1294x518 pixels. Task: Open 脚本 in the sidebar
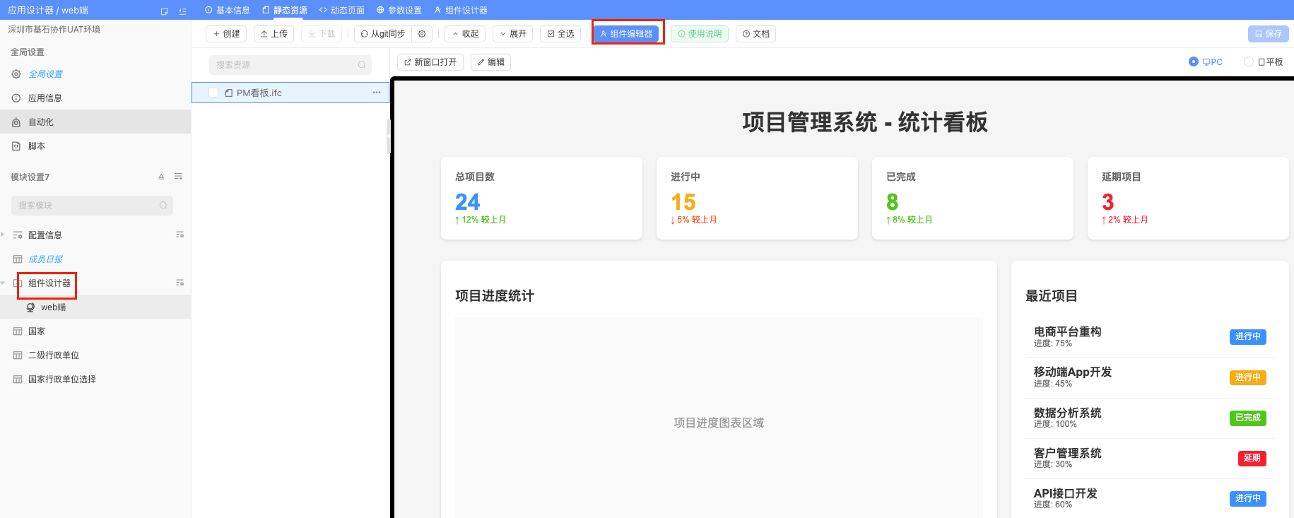[x=95, y=146]
